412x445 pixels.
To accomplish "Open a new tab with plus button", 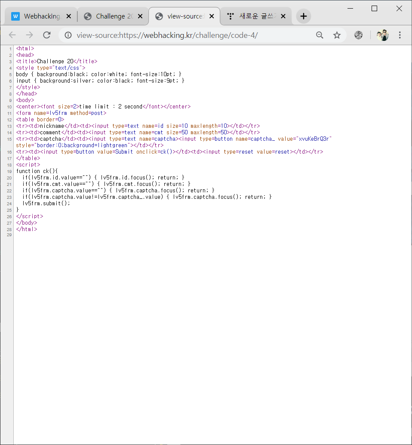I will point(303,16).
